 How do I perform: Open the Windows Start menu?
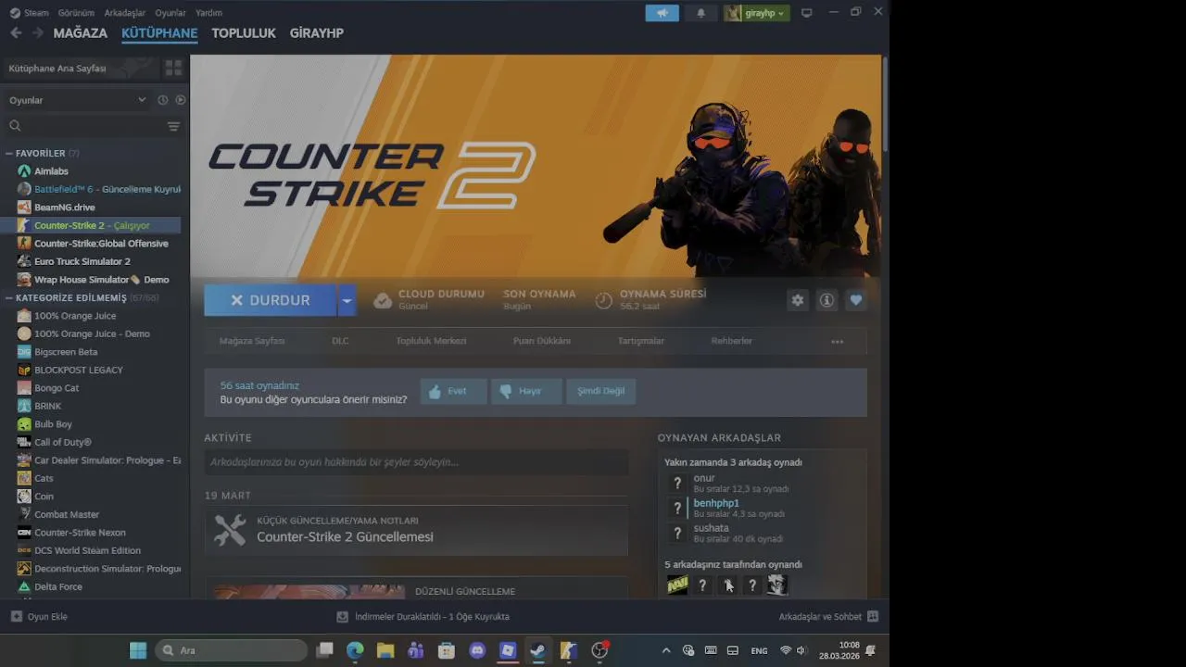138,650
